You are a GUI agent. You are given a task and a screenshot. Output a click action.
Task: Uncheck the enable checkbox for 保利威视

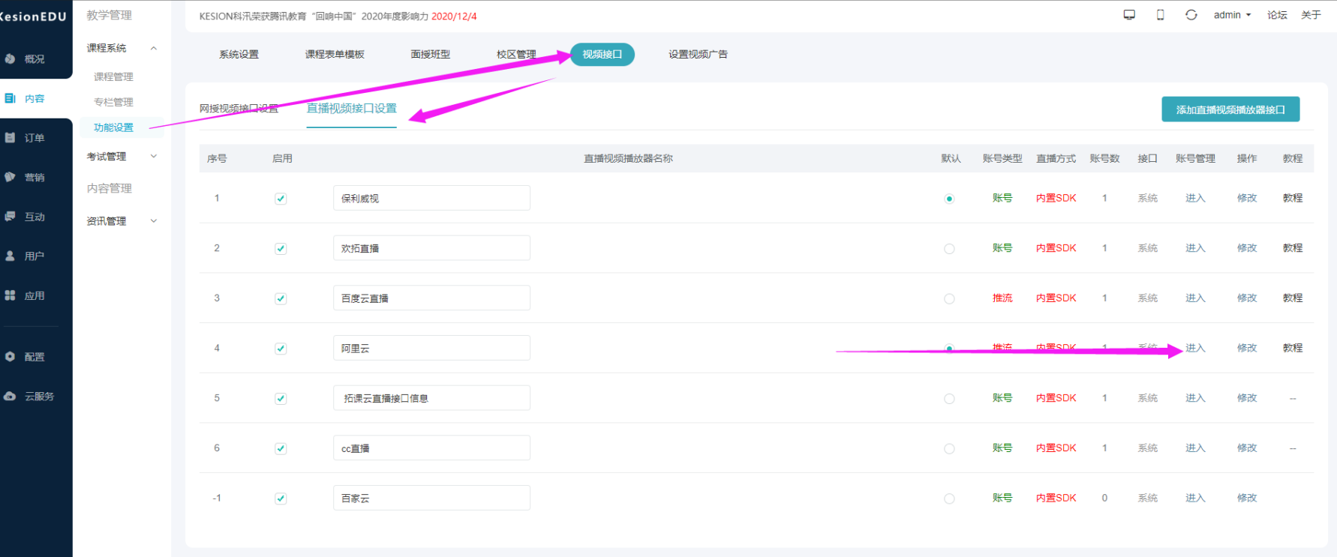(281, 199)
